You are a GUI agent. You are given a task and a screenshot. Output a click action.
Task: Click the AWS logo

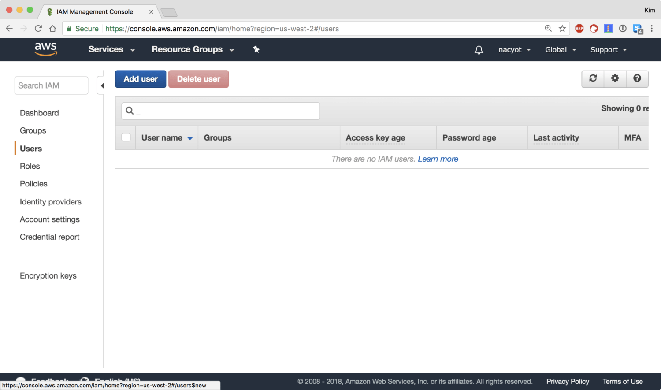(x=46, y=49)
